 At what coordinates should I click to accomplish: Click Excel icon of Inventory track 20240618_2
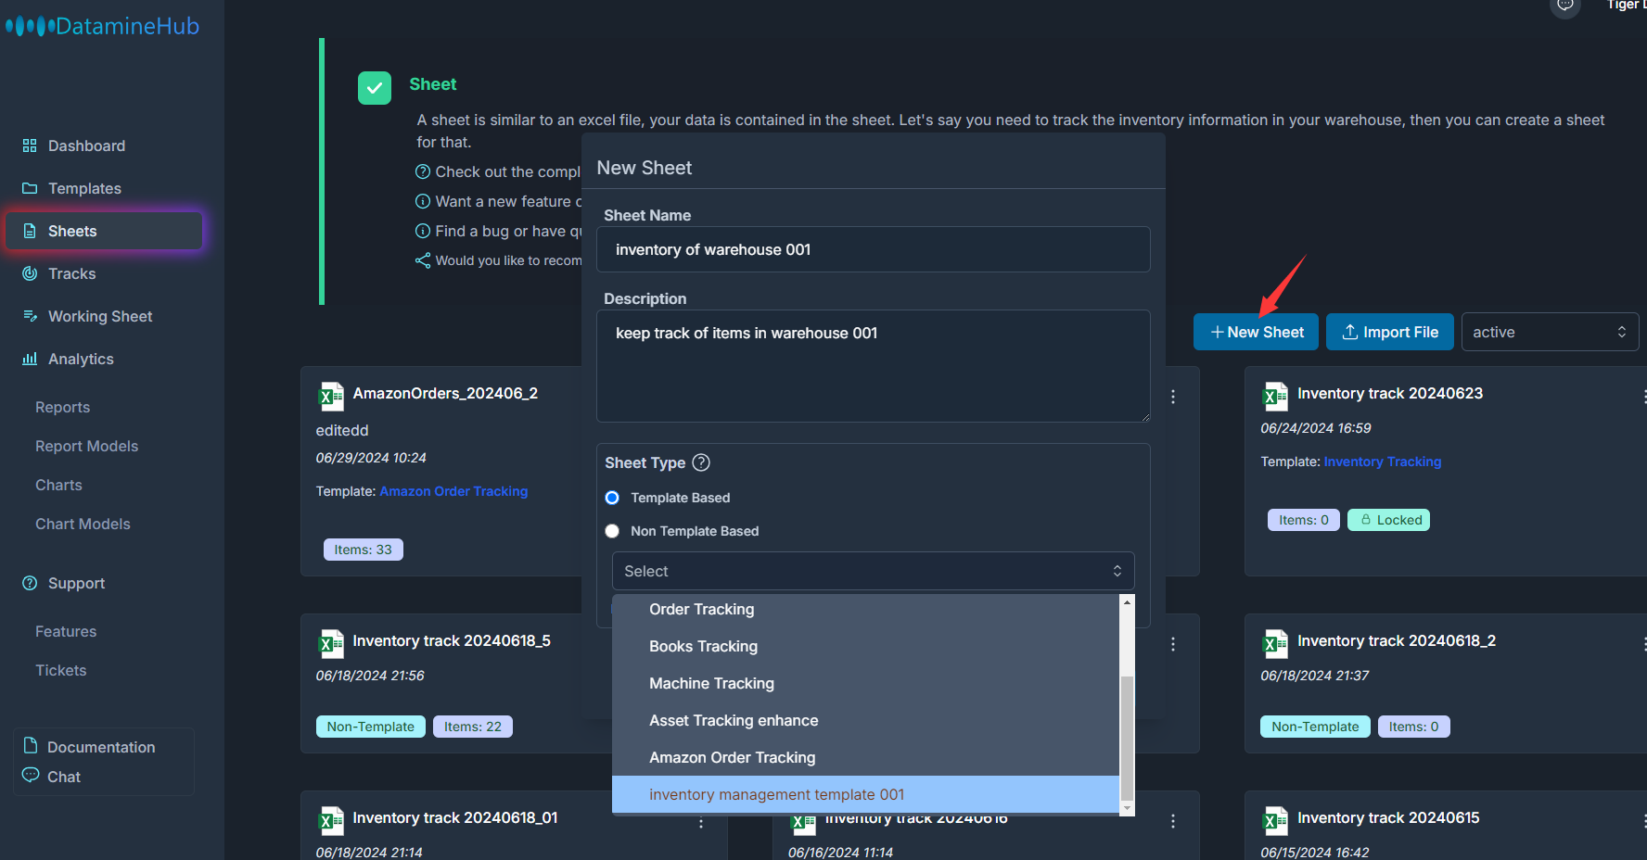1275,643
